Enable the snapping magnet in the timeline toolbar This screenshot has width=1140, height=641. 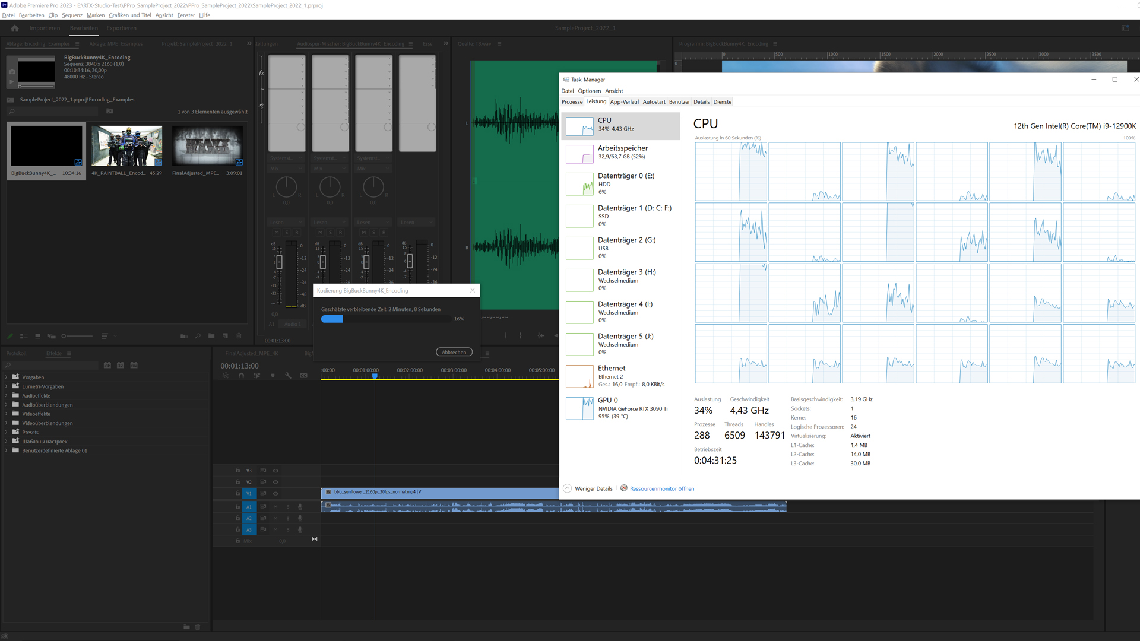coord(241,375)
